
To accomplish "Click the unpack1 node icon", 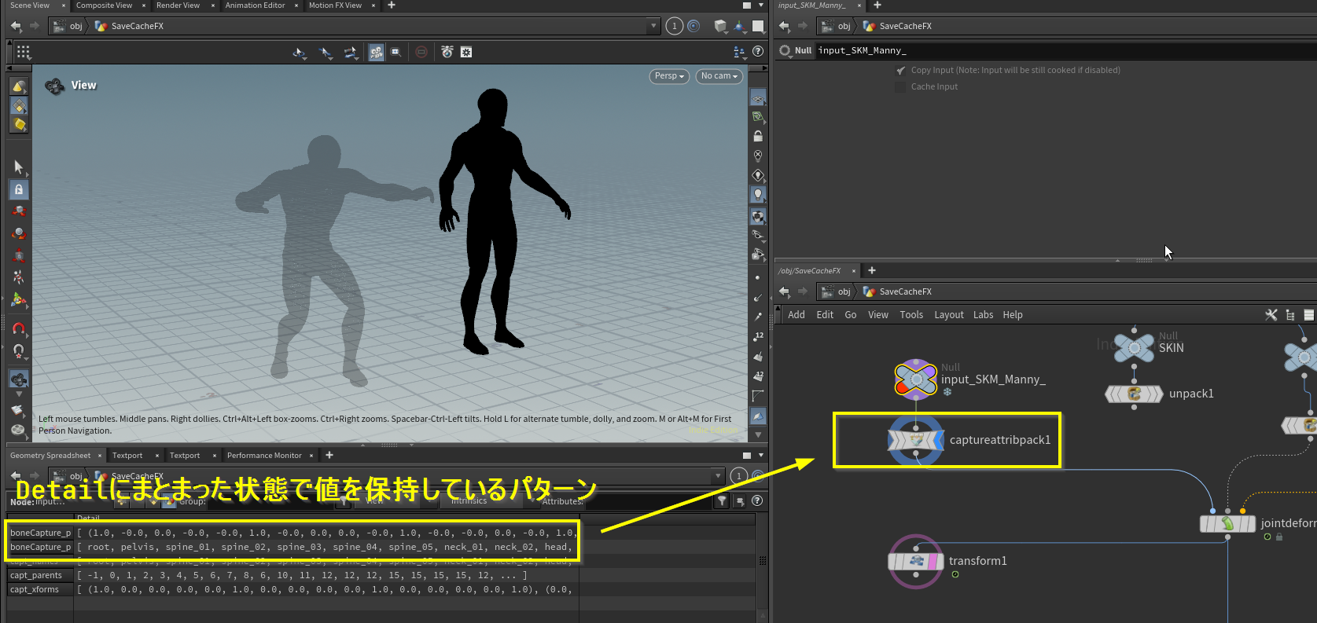I will tap(1134, 394).
